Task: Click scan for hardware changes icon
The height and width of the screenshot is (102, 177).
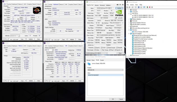Action: click(144, 7)
